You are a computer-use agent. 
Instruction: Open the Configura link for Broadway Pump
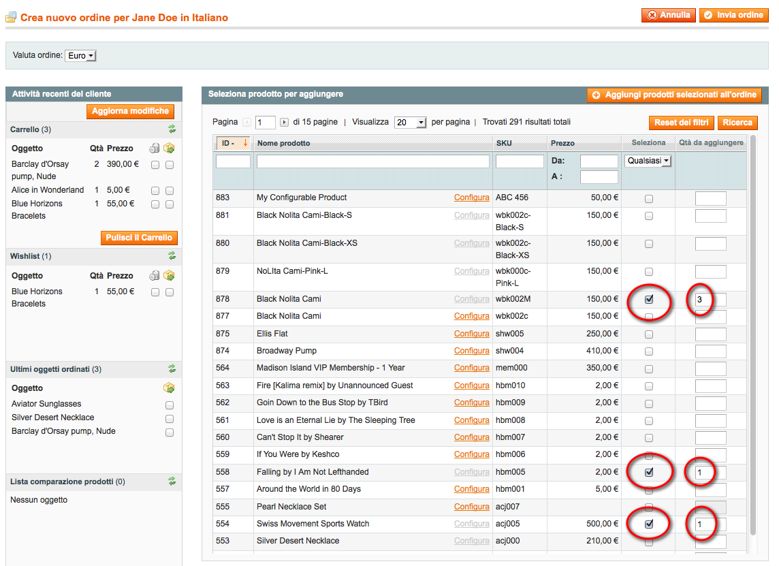pos(471,350)
